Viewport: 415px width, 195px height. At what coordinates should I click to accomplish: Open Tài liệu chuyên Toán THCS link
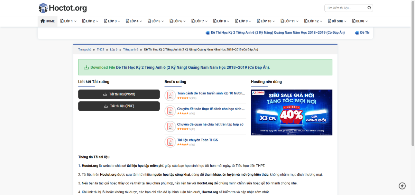tap(197, 140)
